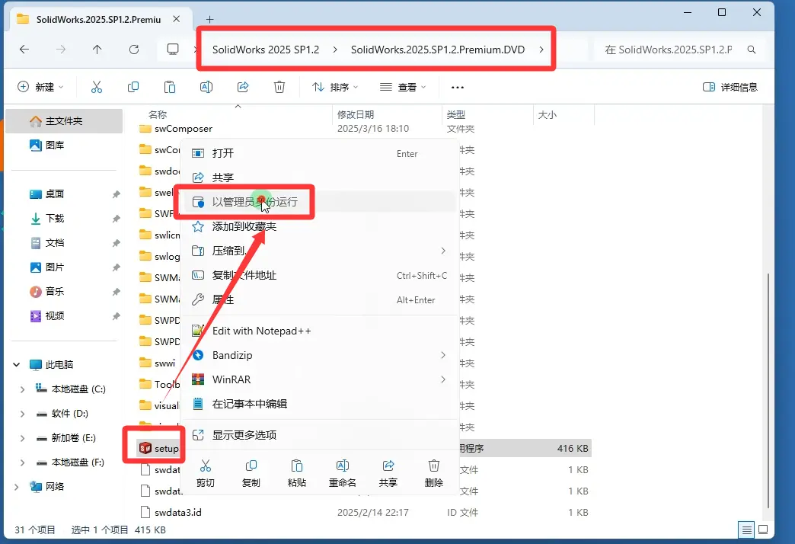Close the SolidWorks.2025.SP1.2.Premiu tab
The width and height of the screenshot is (795, 544).
click(x=177, y=19)
